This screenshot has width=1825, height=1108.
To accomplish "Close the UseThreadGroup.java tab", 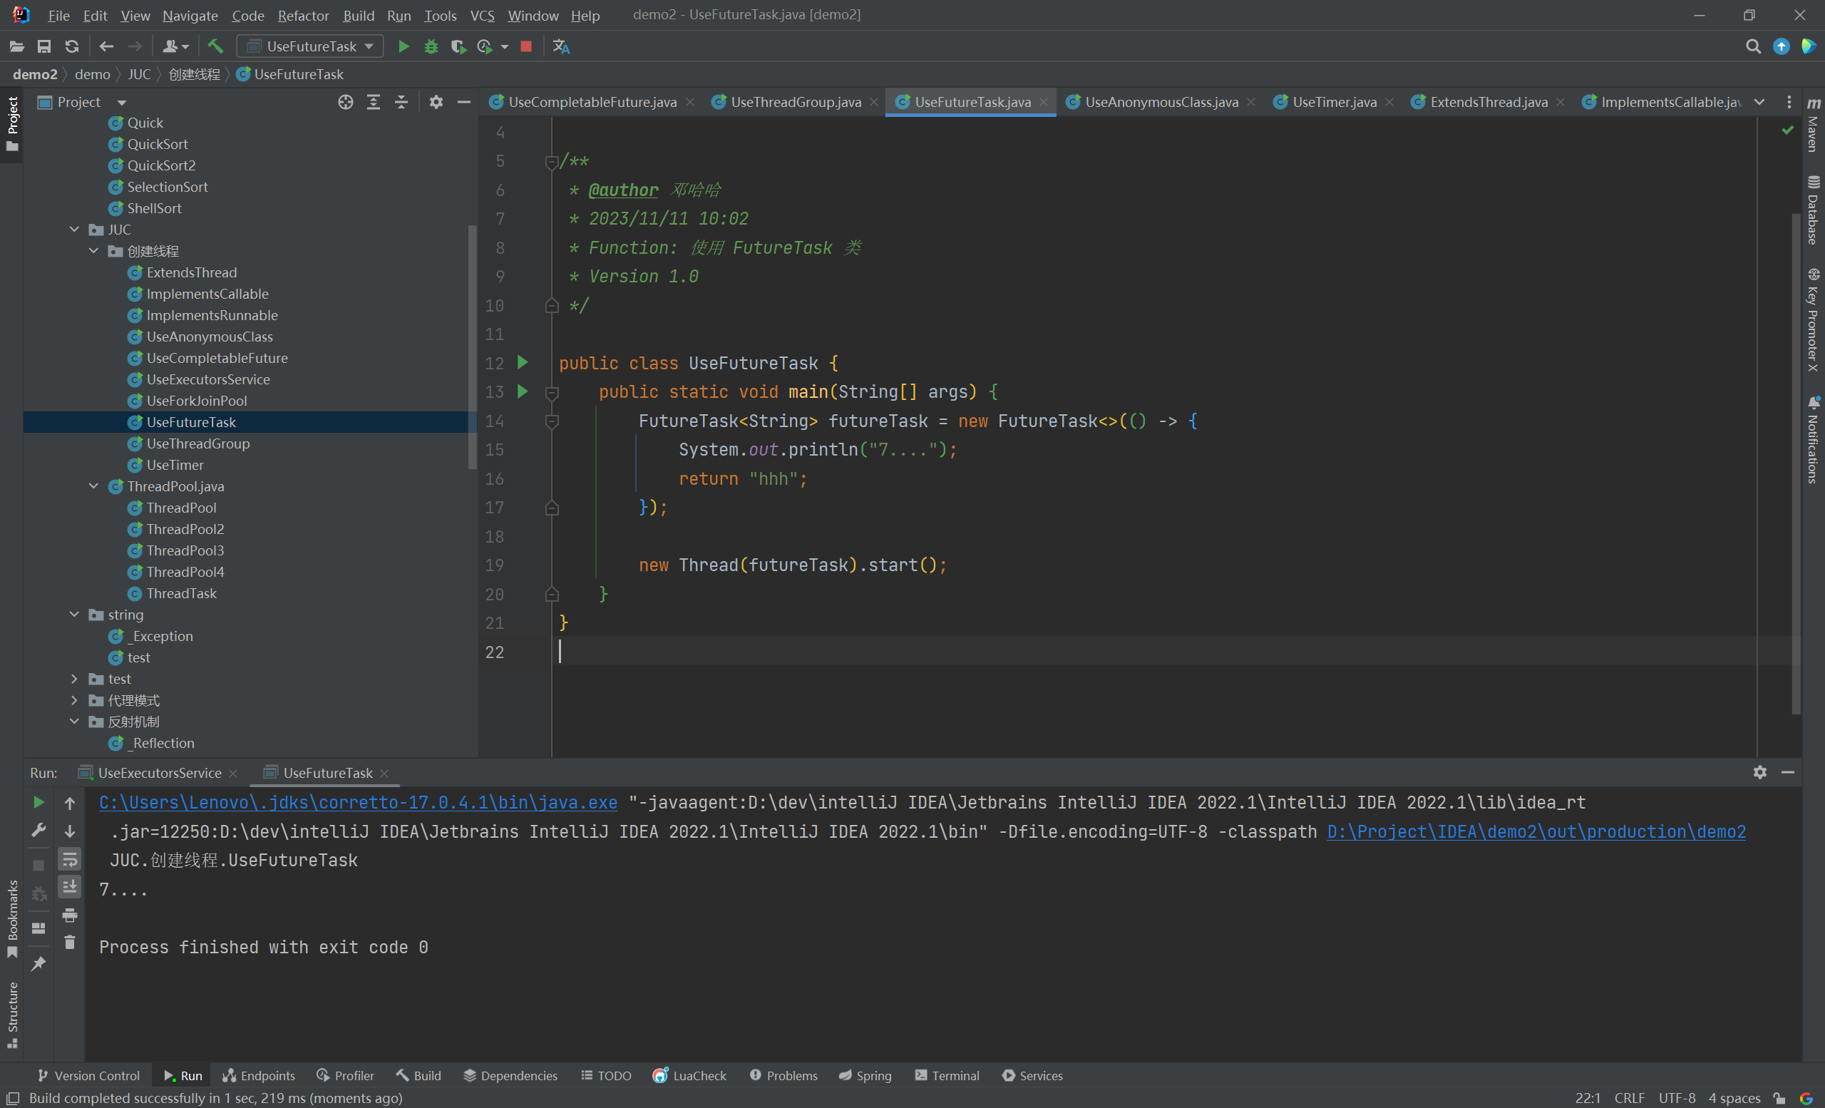I will [874, 102].
